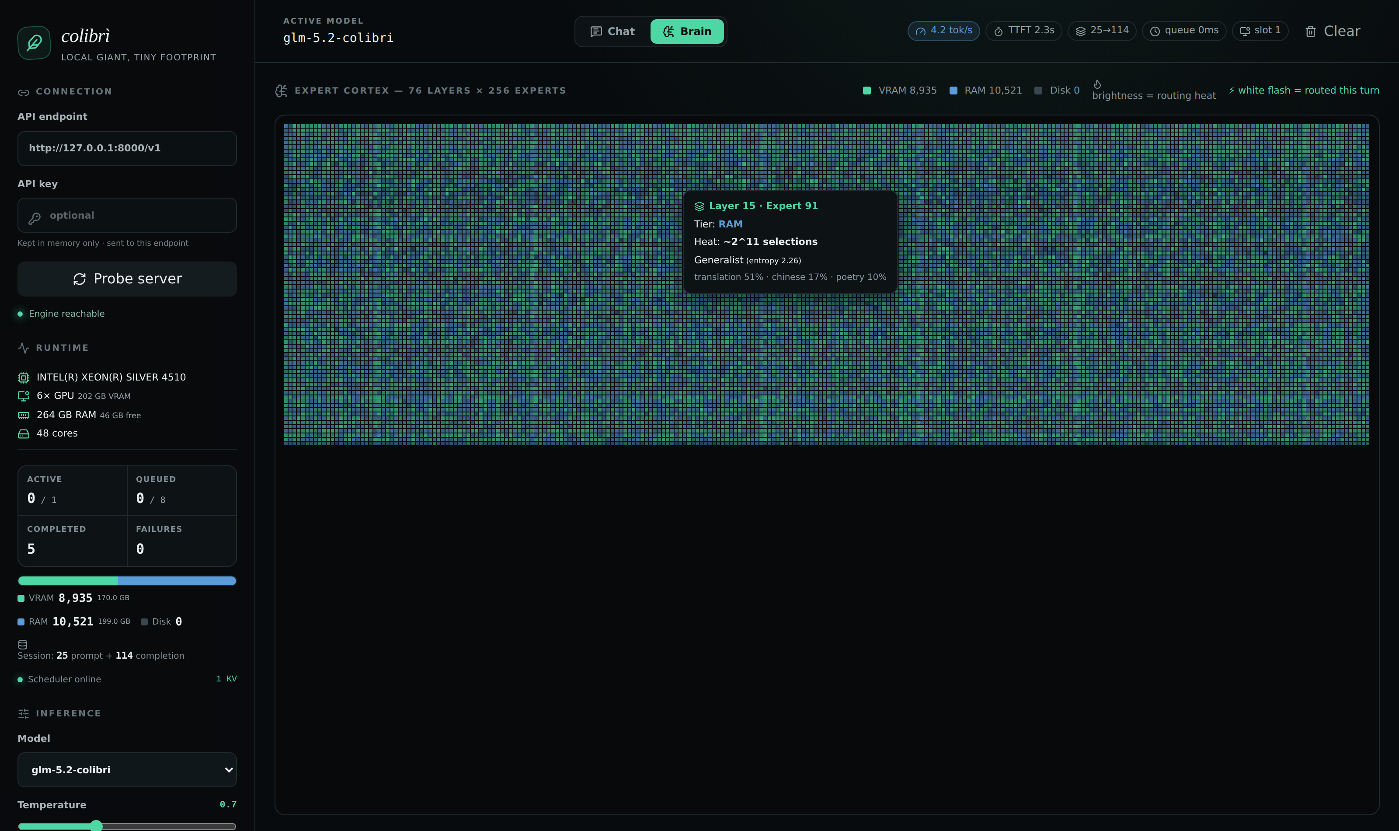
Task: Click the Tier RAM line in tooltip
Action: [718, 224]
